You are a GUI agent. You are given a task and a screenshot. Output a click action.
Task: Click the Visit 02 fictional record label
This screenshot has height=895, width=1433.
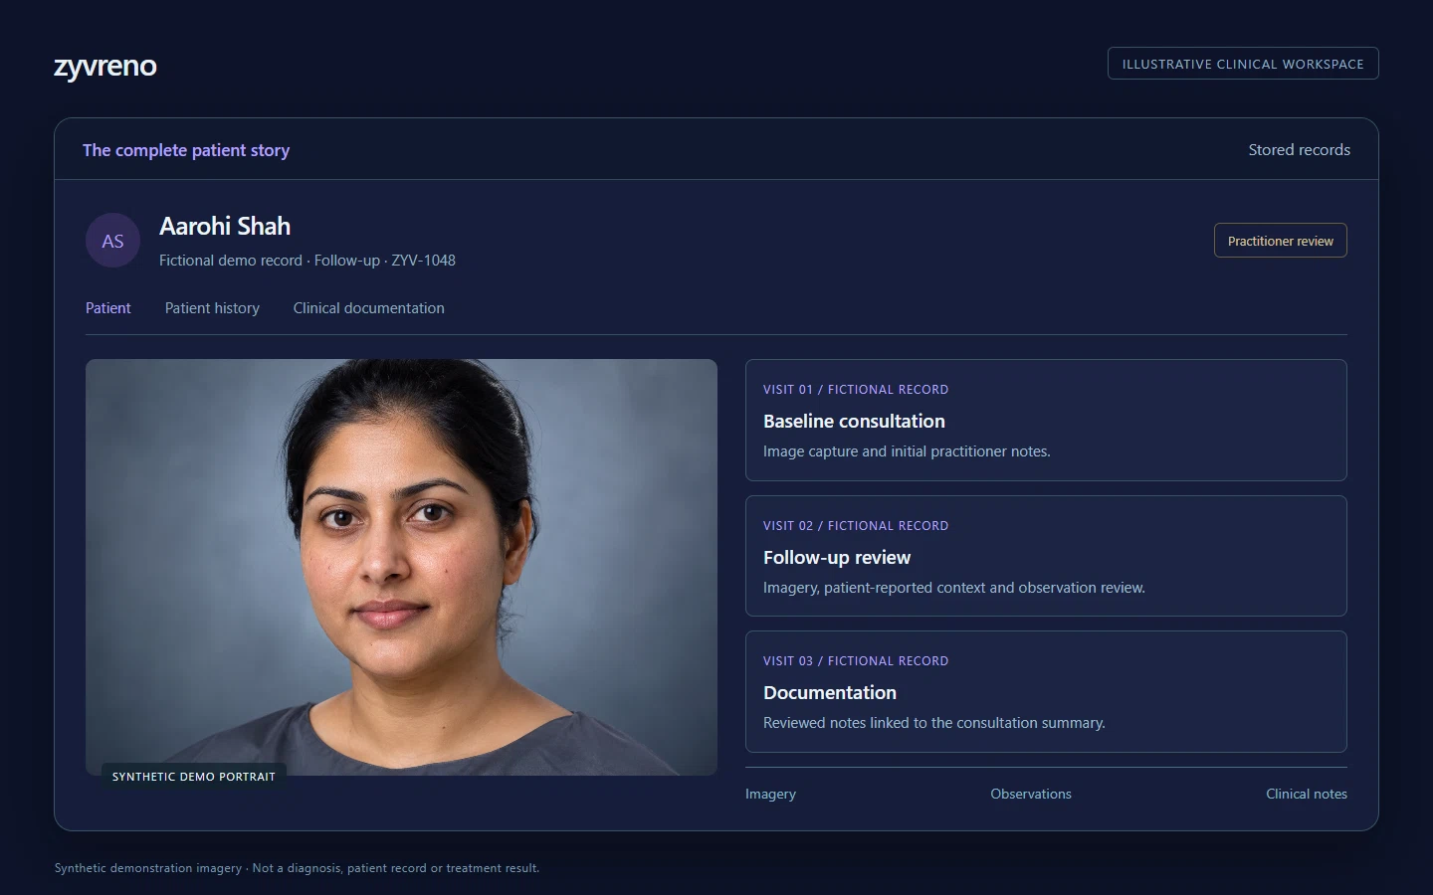tap(856, 526)
